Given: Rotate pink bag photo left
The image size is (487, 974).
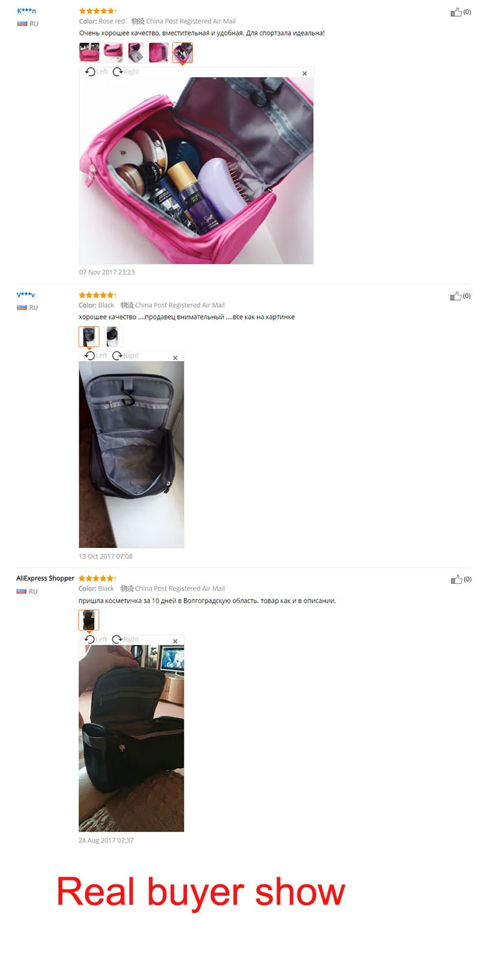Looking at the screenshot, I should pyautogui.click(x=96, y=72).
